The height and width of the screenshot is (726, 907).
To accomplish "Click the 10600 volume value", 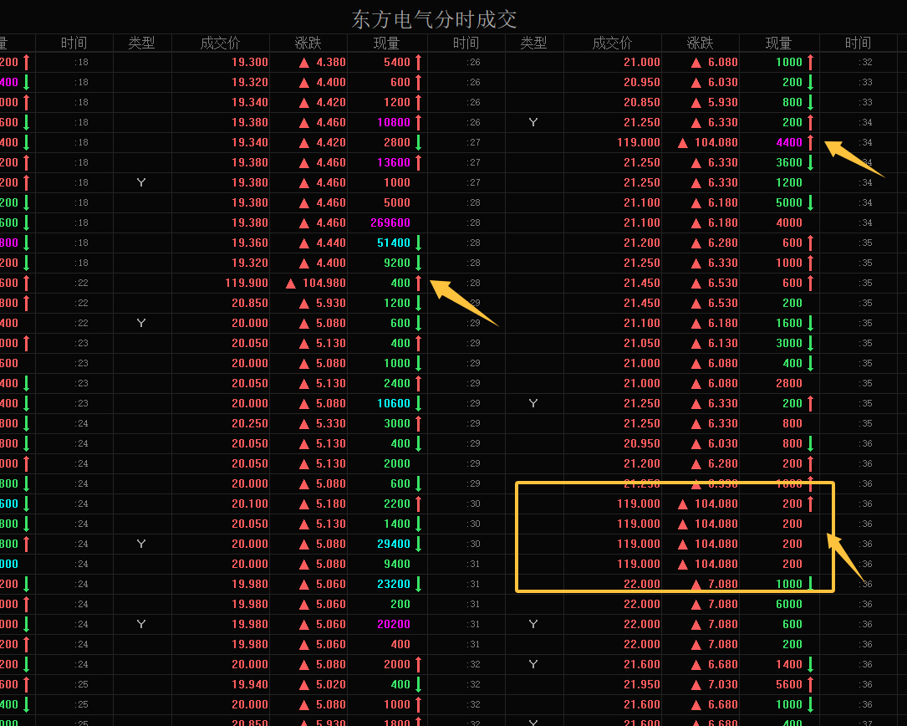I will point(394,403).
